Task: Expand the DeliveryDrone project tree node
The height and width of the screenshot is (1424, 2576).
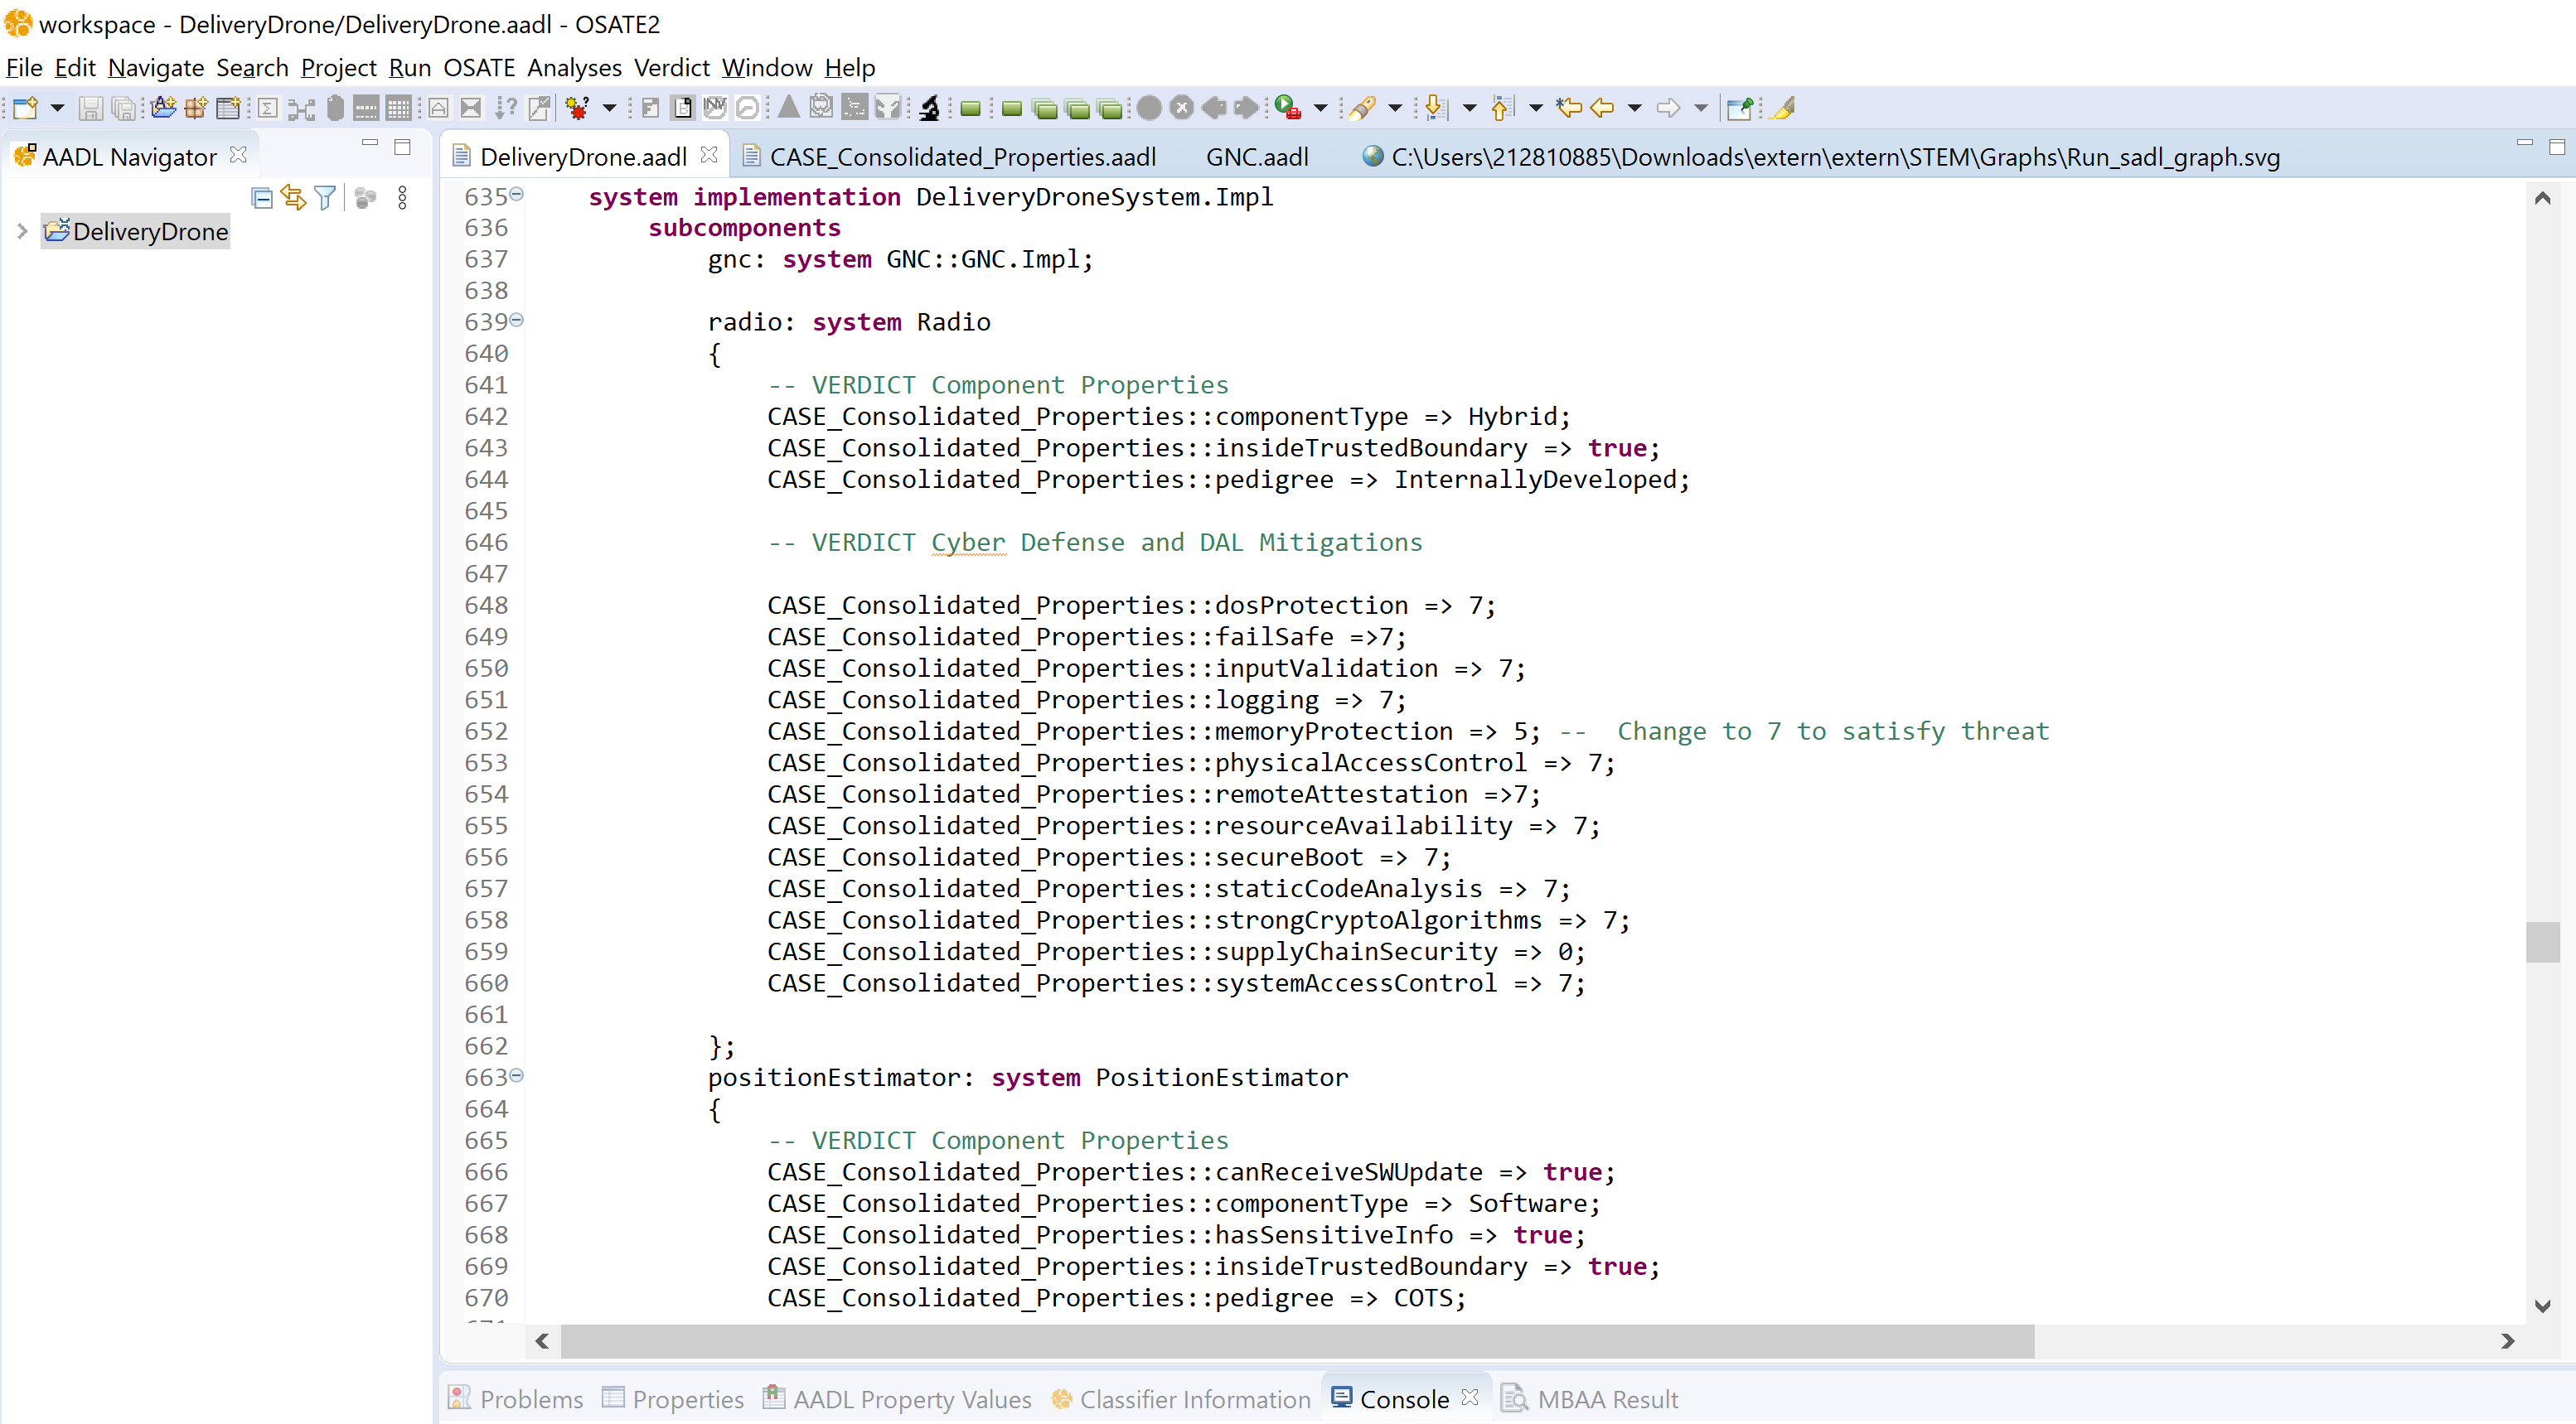Action: [x=22, y=231]
